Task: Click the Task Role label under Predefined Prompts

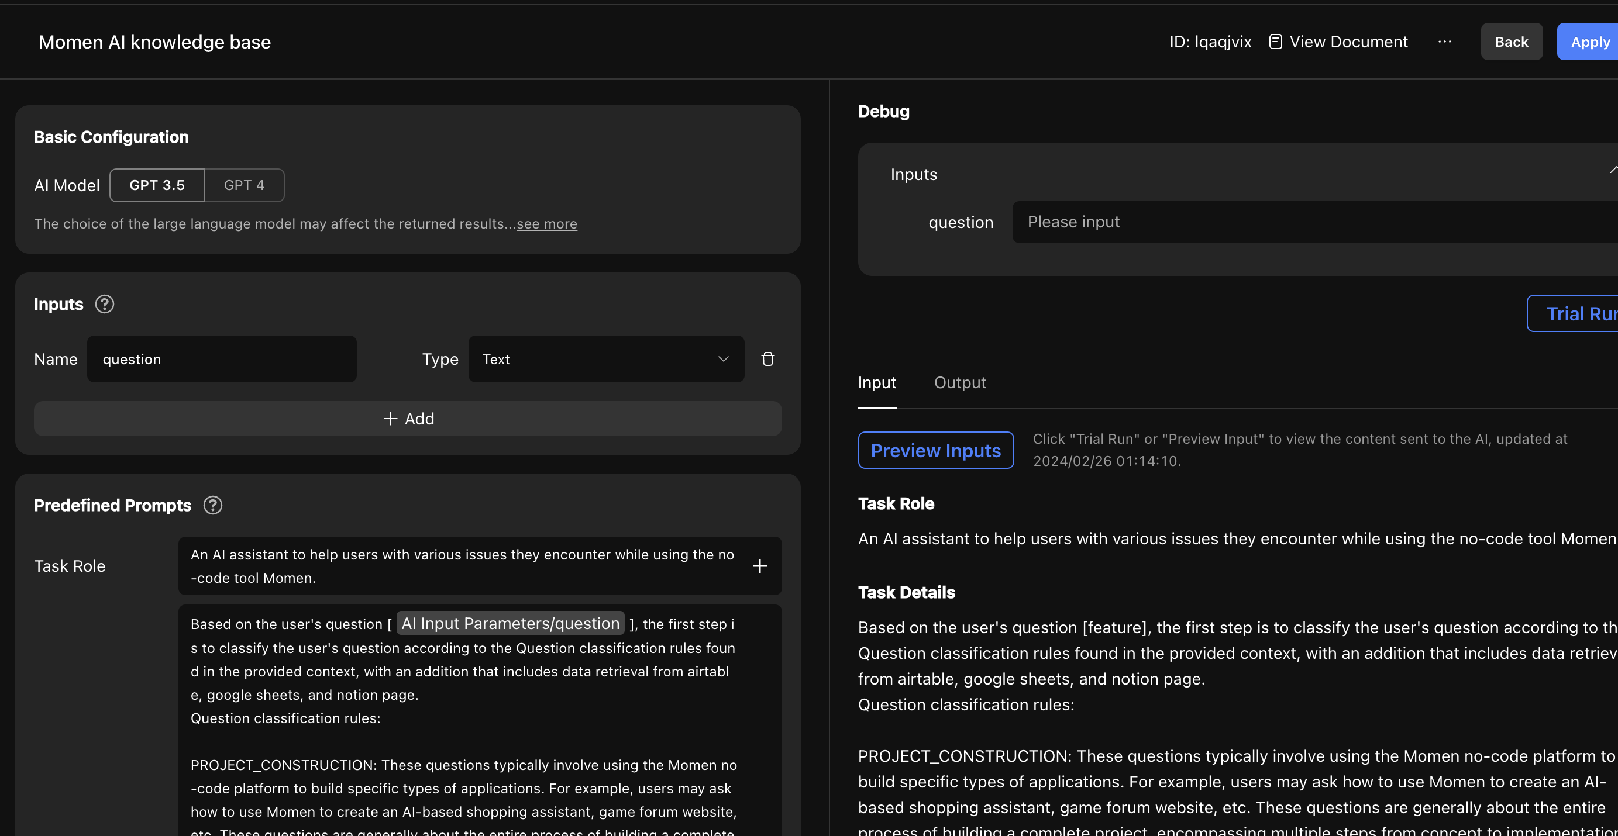Action: pos(70,565)
